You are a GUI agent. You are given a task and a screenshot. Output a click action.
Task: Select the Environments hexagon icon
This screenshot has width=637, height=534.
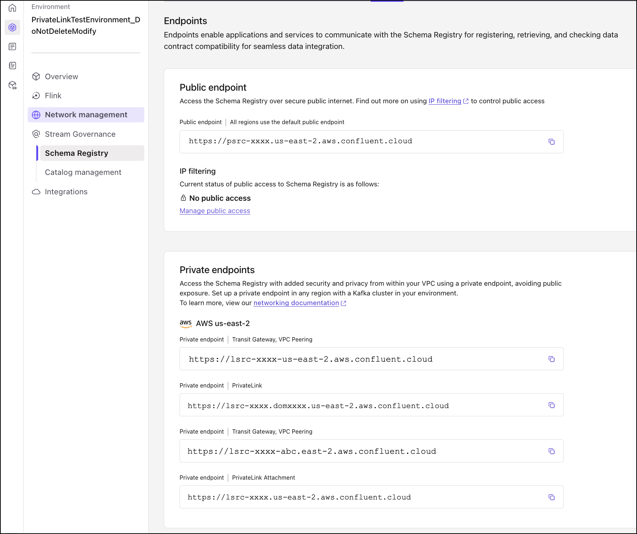[x=12, y=27]
